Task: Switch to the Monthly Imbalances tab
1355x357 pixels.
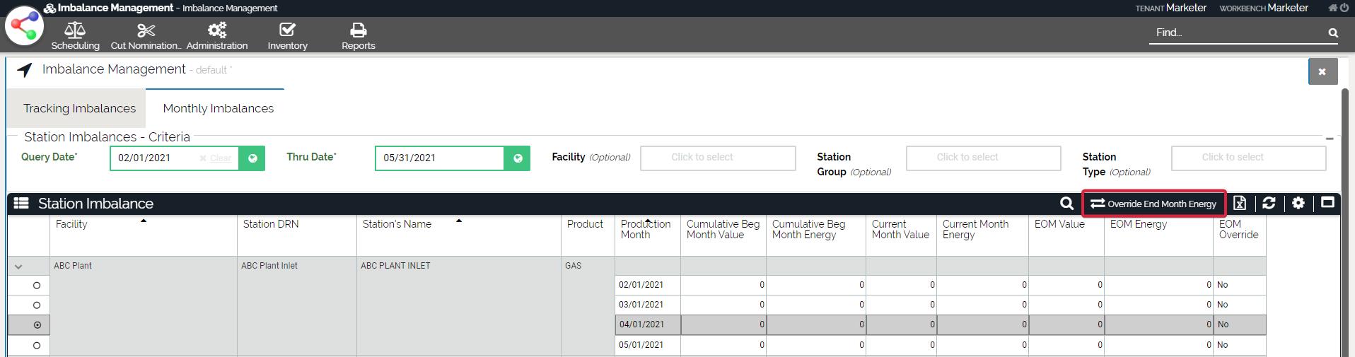Action: point(218,108)
